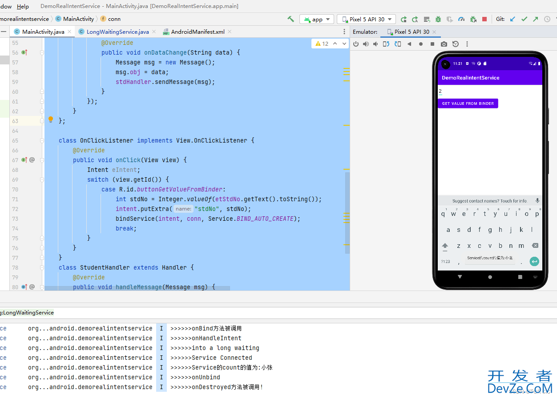This screenshot has height=398, width=557.
Task: Open emulator toolbar more options menu
Action: click(x=467, y=44)
